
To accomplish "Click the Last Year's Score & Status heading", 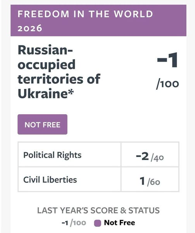I will [x=98, y=210].
